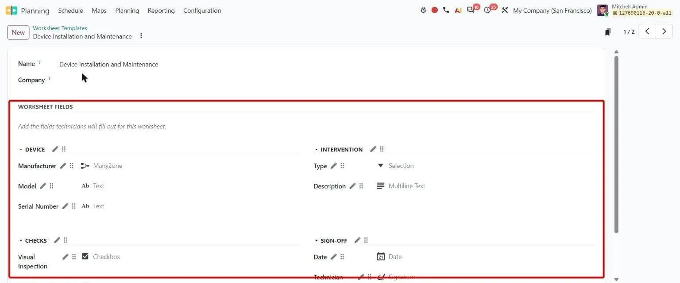Open the phone VoIP icon
The height and width of the screenshot is (283, 680).
(x=446, y=10)
